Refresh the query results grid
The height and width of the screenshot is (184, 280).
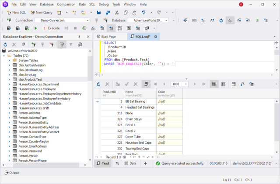pos(98,84)
